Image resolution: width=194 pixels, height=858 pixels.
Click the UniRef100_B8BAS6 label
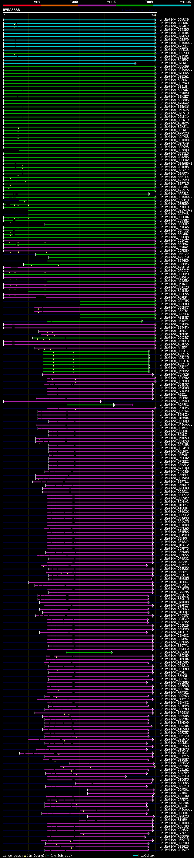pos(174,107)
